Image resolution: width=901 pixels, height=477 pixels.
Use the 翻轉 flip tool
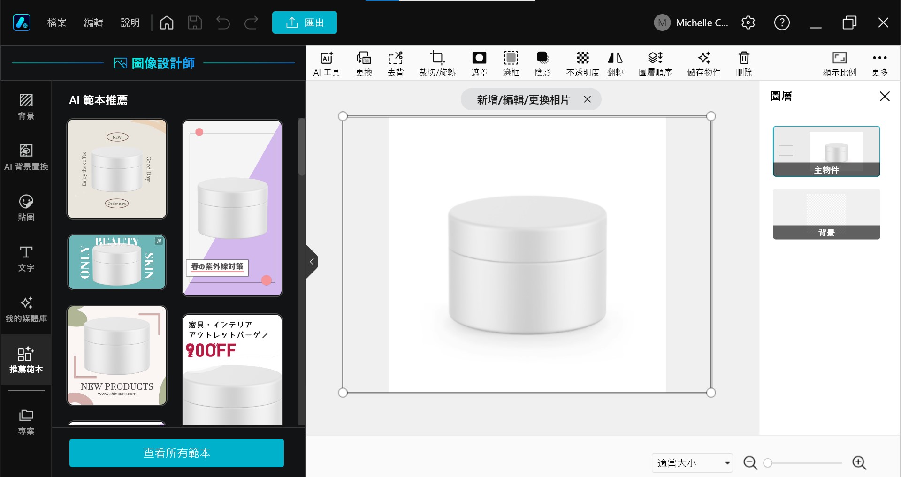click(615, 64)
